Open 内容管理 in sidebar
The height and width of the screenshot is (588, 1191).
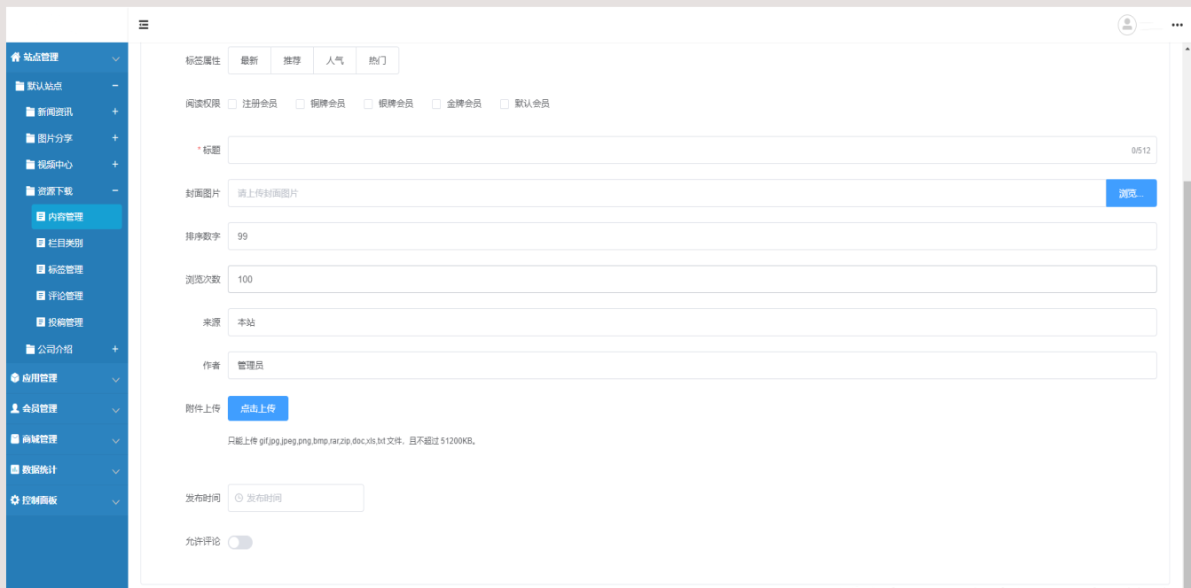pos(76,217)
